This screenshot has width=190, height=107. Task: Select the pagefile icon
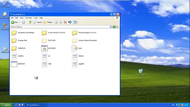click(x=75, y=64)
